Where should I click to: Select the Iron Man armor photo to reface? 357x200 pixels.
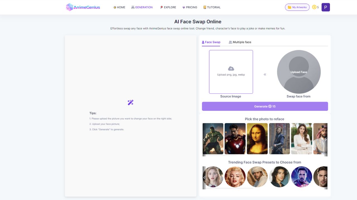[235, 139]
